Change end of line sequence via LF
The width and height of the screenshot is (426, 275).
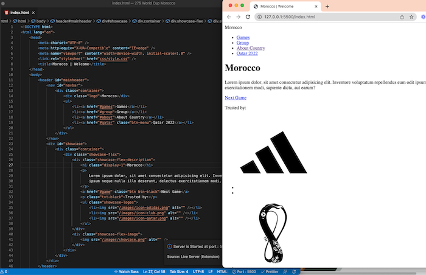[211, 271]
